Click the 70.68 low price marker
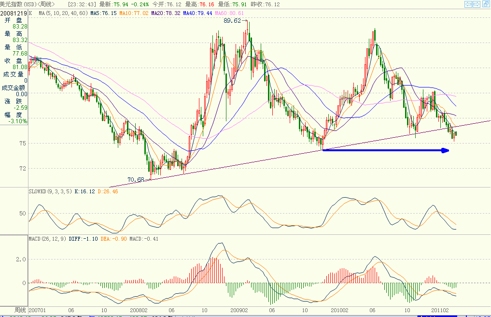The width and height of the screenshot is (491, 317). pos(136,180)
